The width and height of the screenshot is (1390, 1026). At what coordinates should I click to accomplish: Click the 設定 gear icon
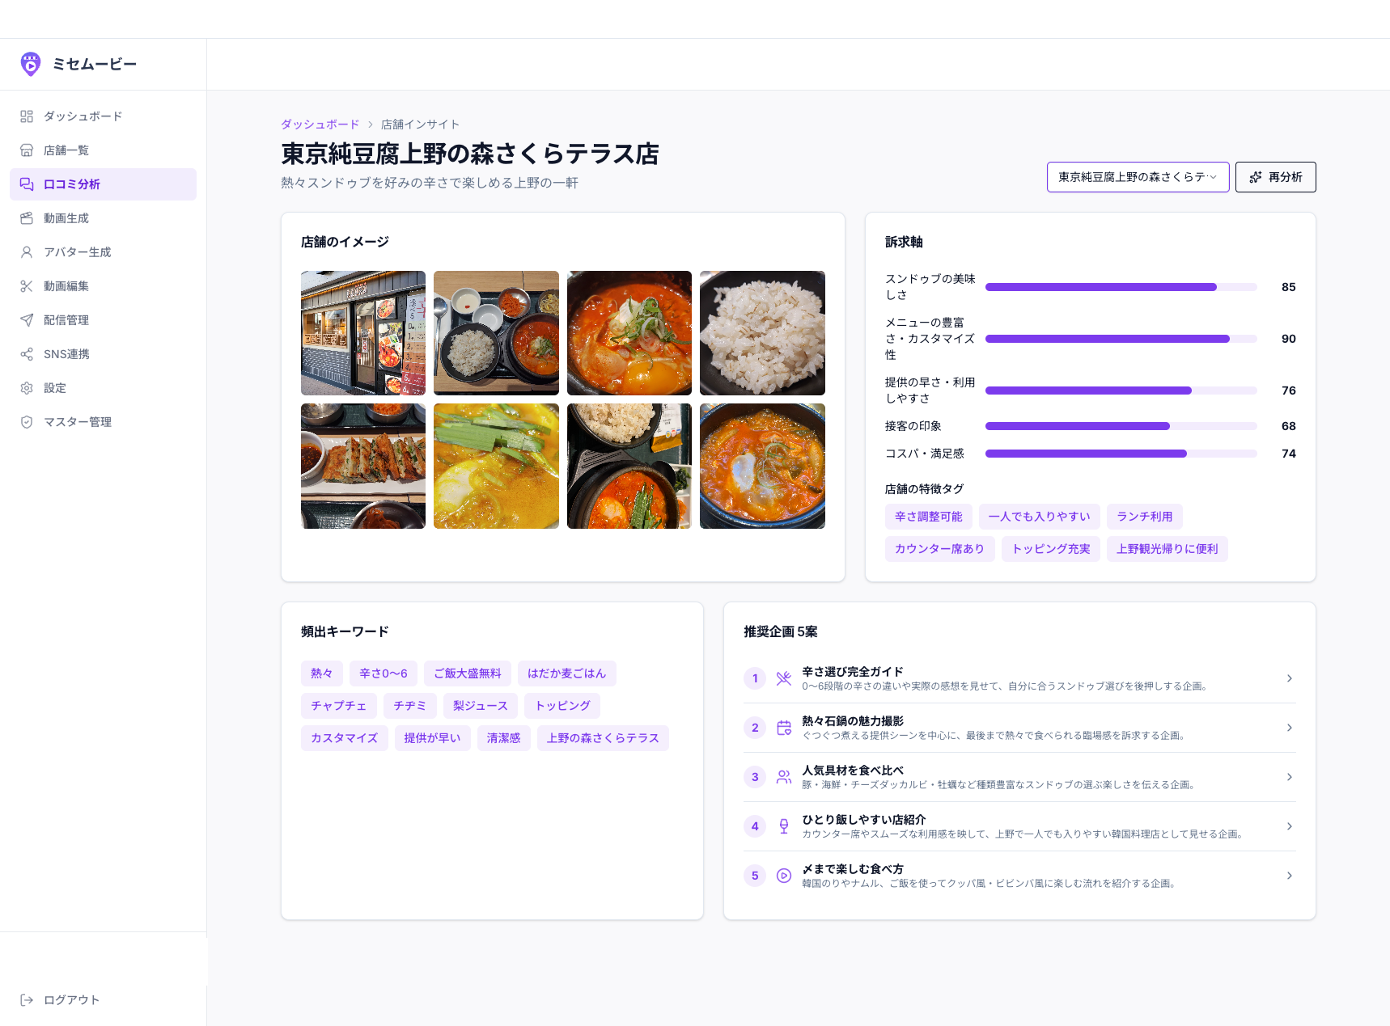point(27,388)
